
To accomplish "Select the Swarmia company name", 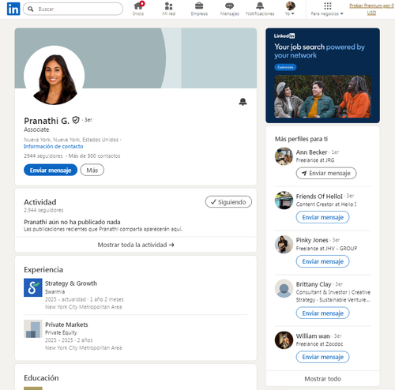I will pyautogui.click(x=55, y=291).
